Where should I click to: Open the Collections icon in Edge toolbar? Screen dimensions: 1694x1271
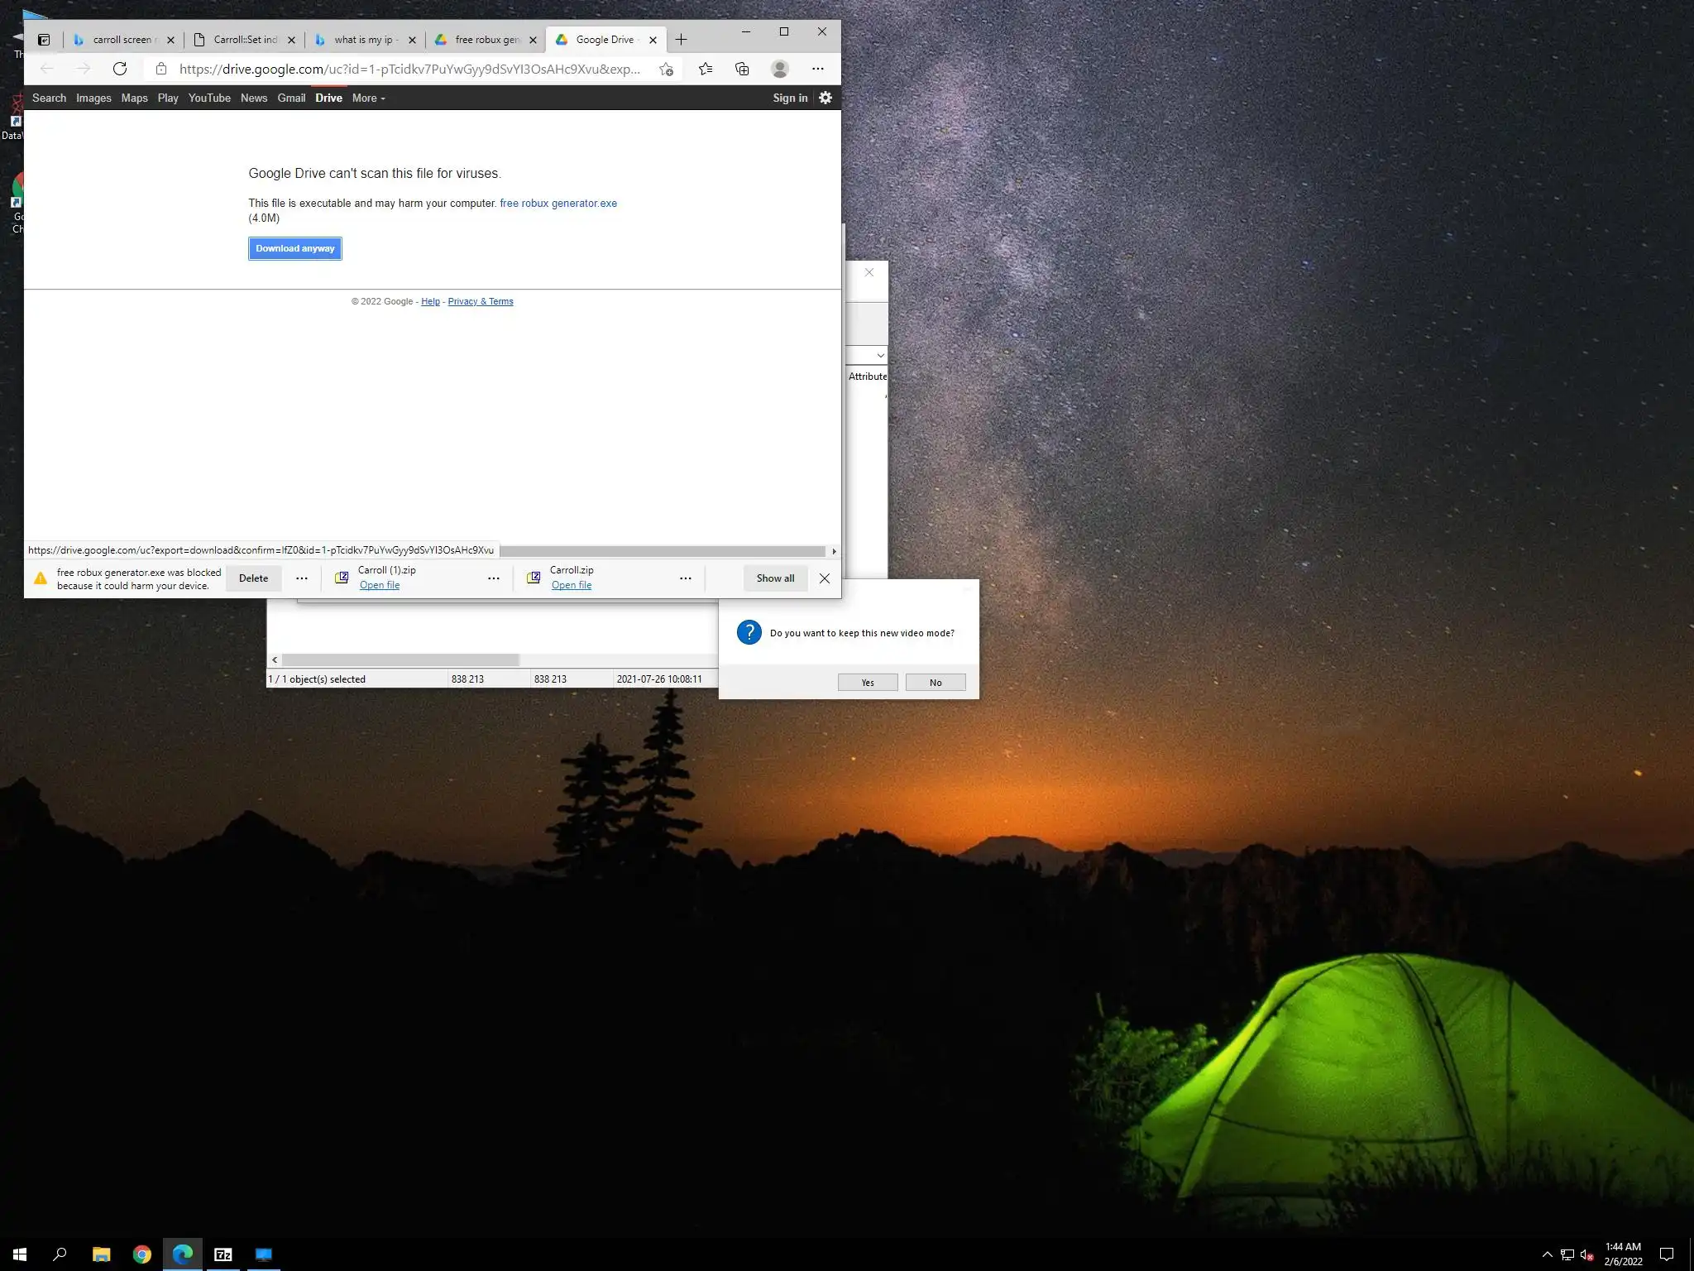[x=742, y=69]
